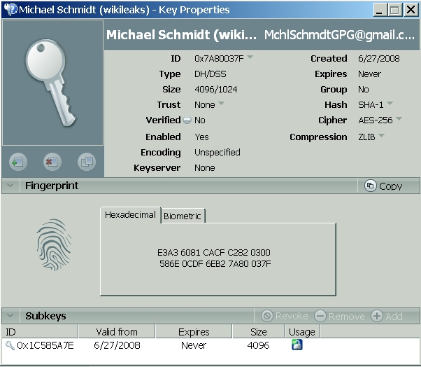This screenshot has width=421, height=367.
Task: Click the Size value 4096/1024
Action: point(216,89)
